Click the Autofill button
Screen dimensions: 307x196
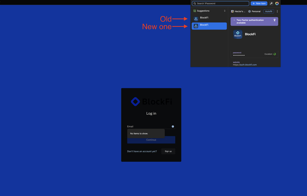[269, 11]
